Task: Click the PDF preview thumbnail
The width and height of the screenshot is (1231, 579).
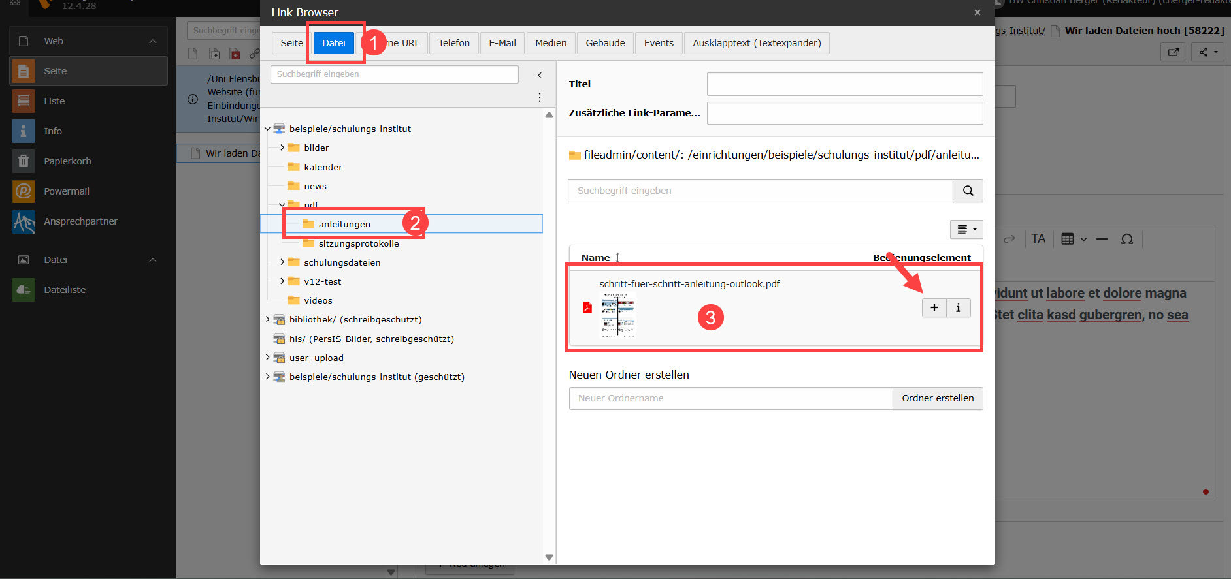Action: click(617, 315)
